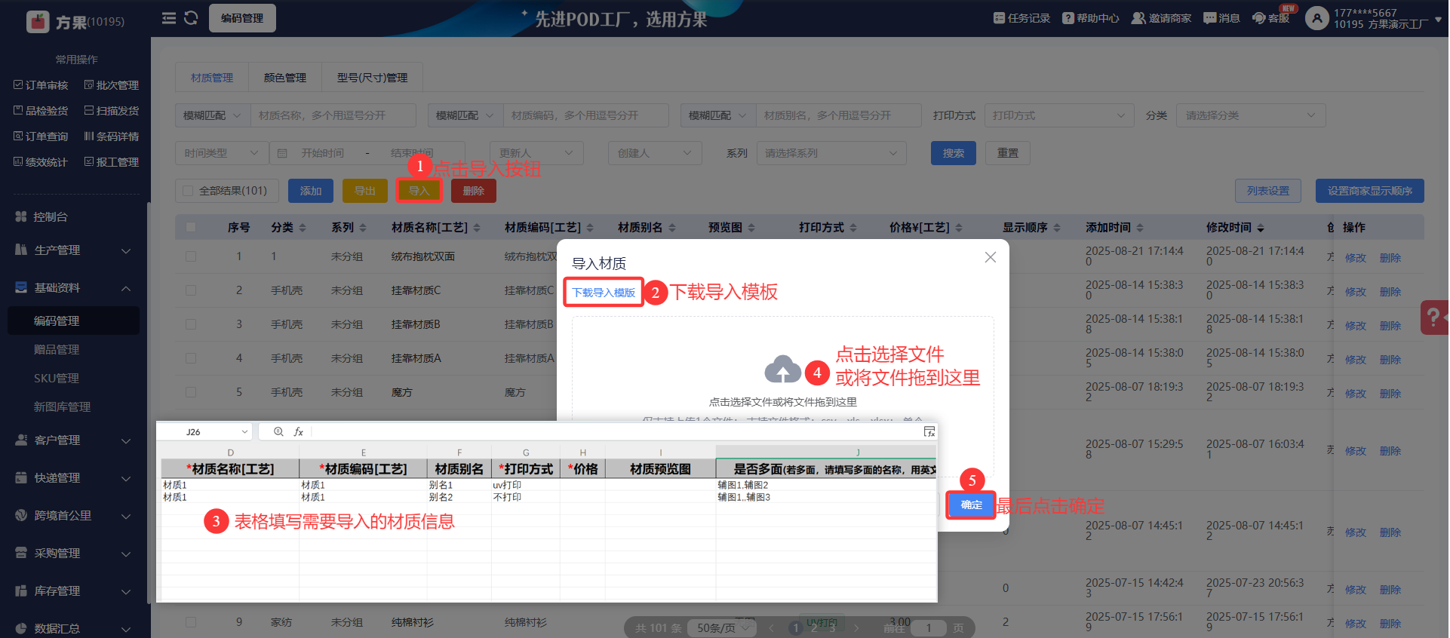Open 任务记录 from the top bar
This screenshot has height=638, width=1450.
[x=1021, y=18]
